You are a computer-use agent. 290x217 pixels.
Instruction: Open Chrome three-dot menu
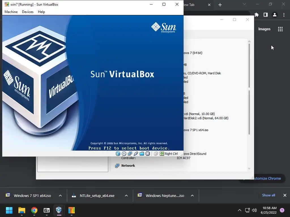(284, 15)
